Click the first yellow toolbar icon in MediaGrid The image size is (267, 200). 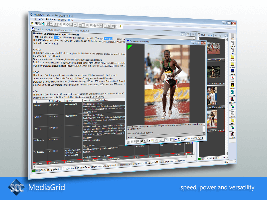[x=32, y=23]
